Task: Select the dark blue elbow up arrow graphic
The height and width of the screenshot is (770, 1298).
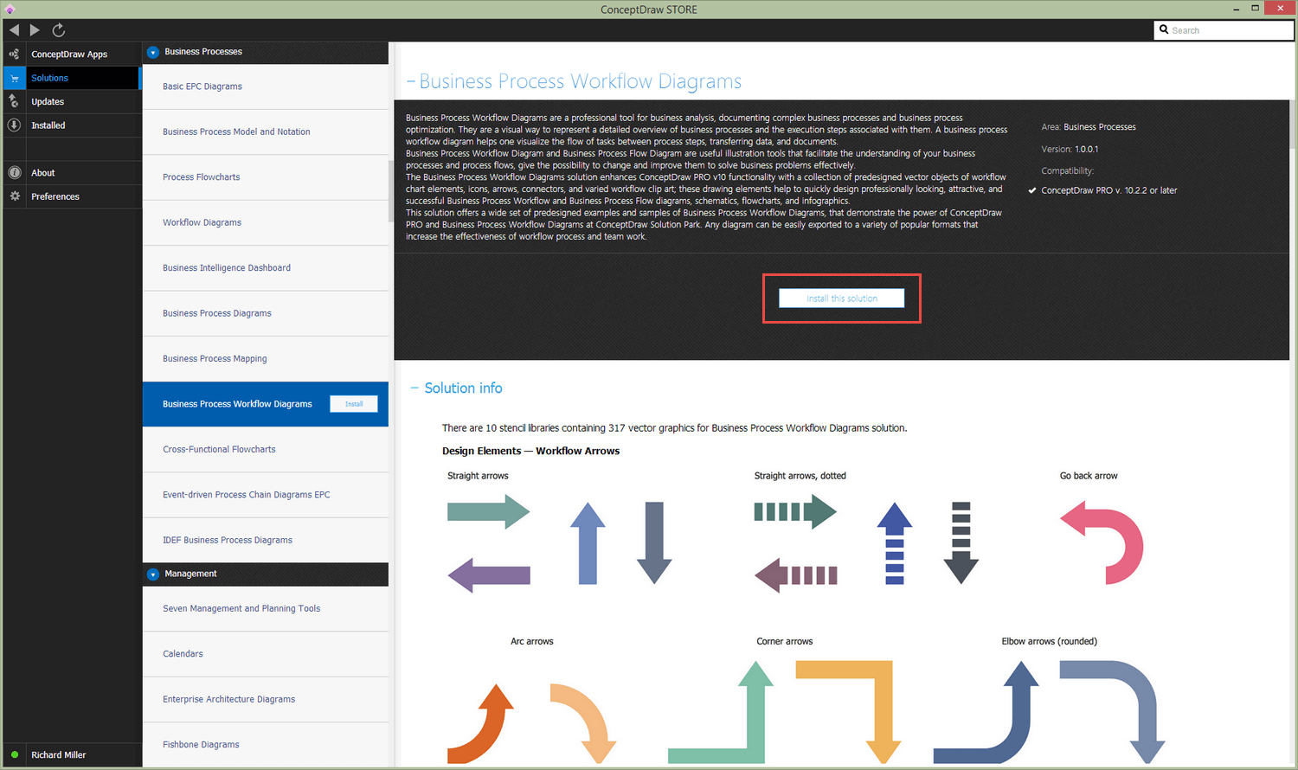Action: coord(986,712)
